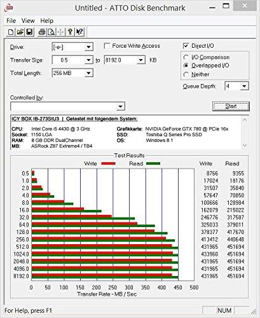
Task: Open the Total Length dropdown
Action: pos(88,73)
